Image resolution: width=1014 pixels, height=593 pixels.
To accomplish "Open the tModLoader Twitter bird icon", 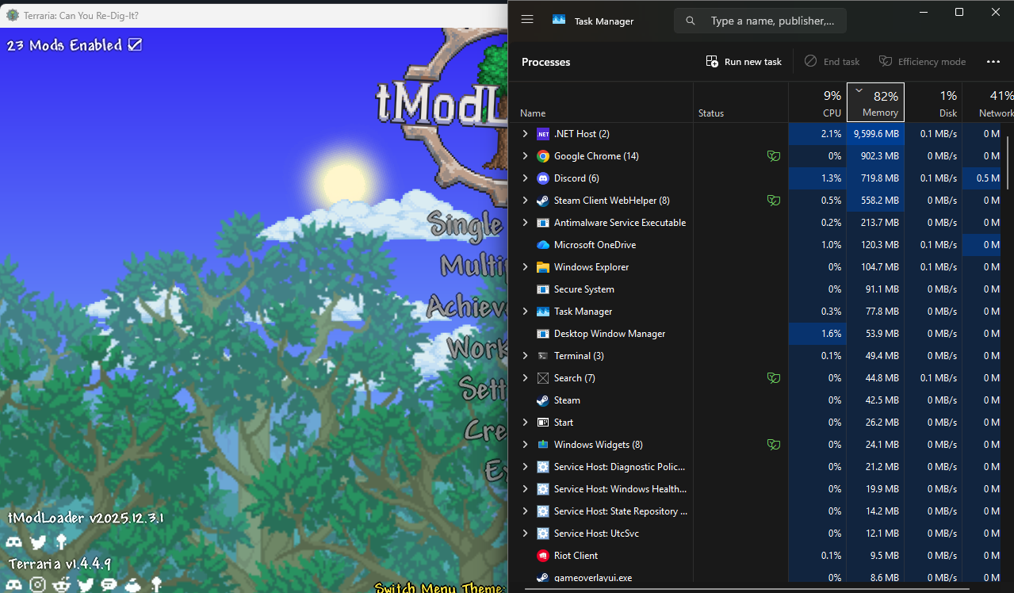I will (x=38, y=542).
